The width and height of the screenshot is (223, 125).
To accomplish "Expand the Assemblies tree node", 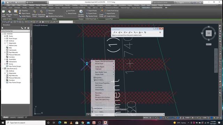I will click(5, 59).
